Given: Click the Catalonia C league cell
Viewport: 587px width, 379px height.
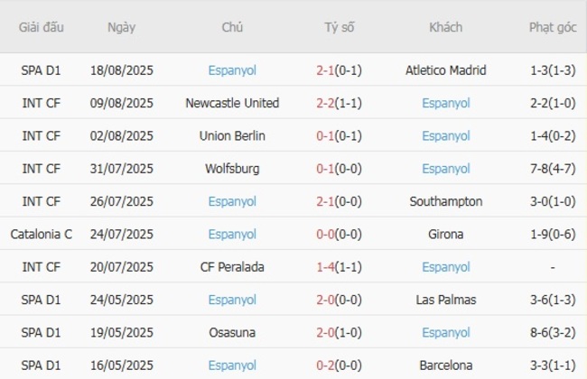Looking at the screenshot, I should click(x=42, y=235).
